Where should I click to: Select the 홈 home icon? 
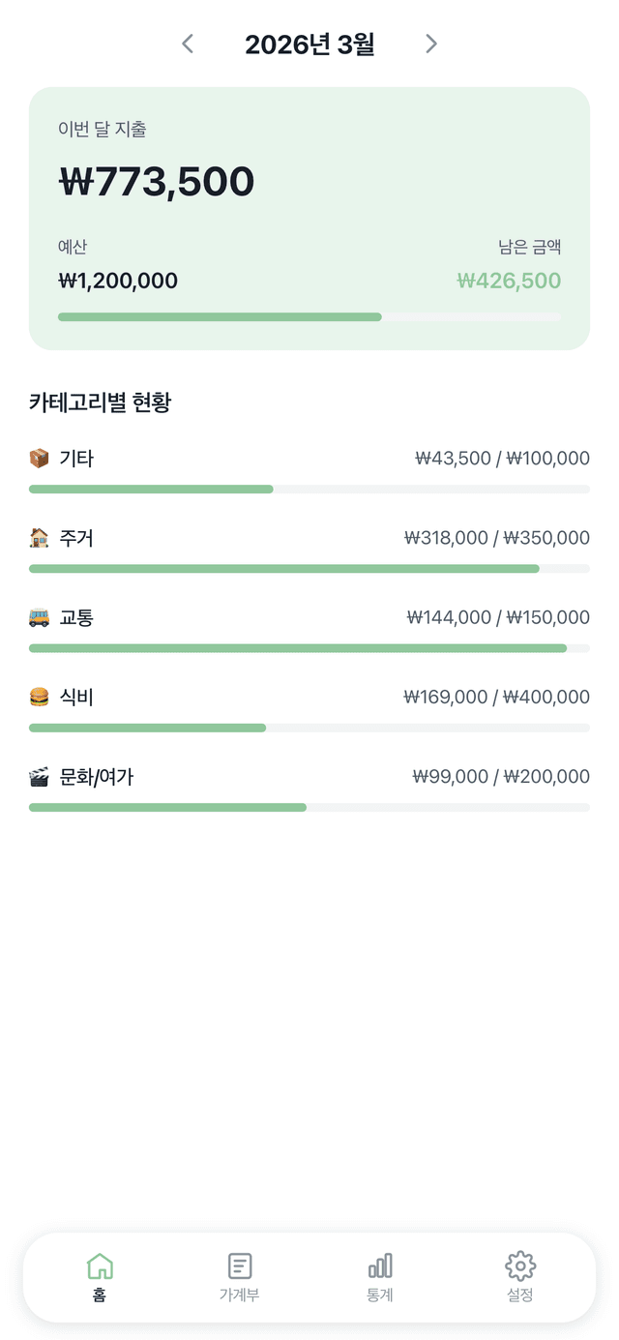pos(100,1265)
